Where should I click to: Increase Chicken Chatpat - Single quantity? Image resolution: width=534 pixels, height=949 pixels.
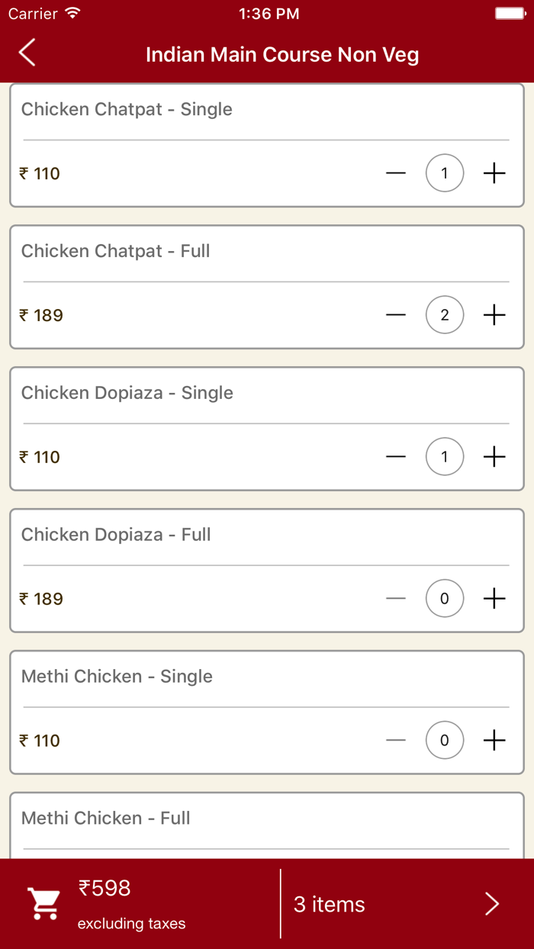click(x=494, y=173)
